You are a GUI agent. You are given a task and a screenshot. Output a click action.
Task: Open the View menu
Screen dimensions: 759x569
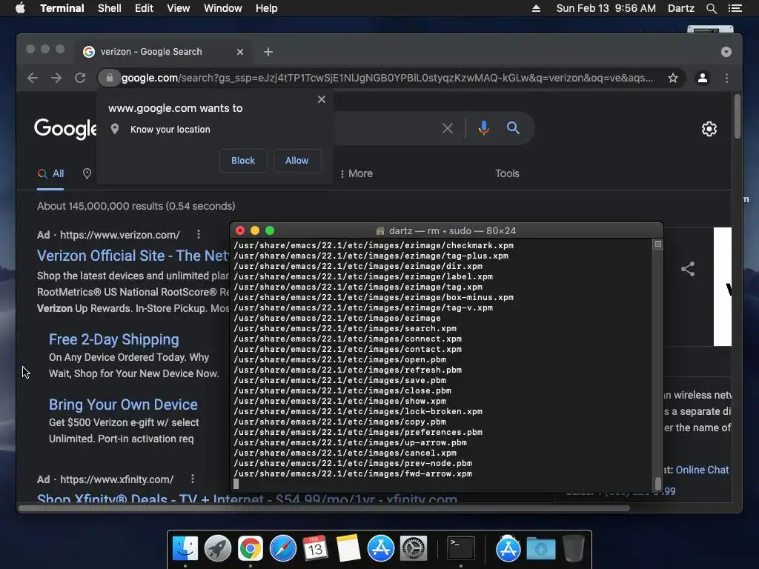pyautogui.click(x=178, y=8)
